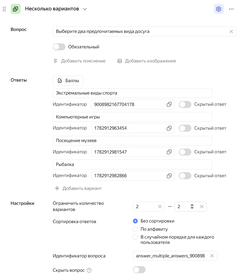This screenshot has height=274, width=240.
Task: Choose random order sorting for each user
Action: (135, 237)
